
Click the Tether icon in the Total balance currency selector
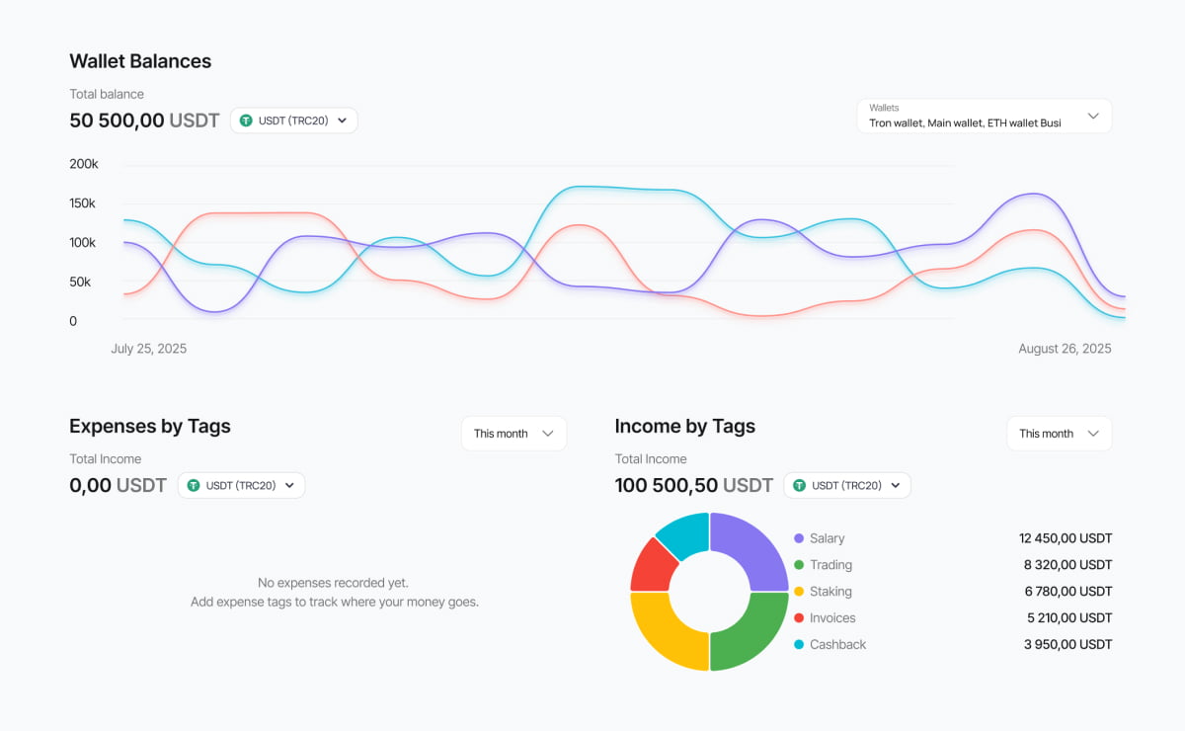point(245,120)
